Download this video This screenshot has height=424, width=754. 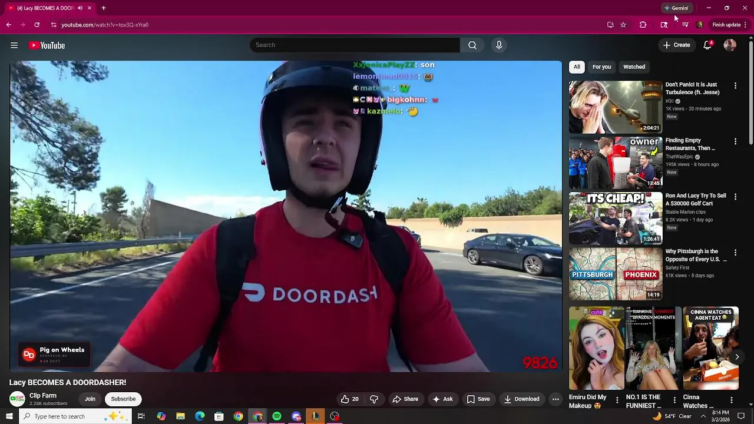521,399
